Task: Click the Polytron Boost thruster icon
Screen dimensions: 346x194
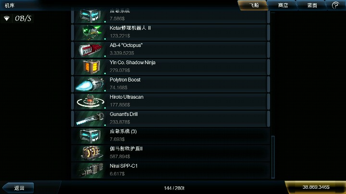Action: click(x=90, y=84)
